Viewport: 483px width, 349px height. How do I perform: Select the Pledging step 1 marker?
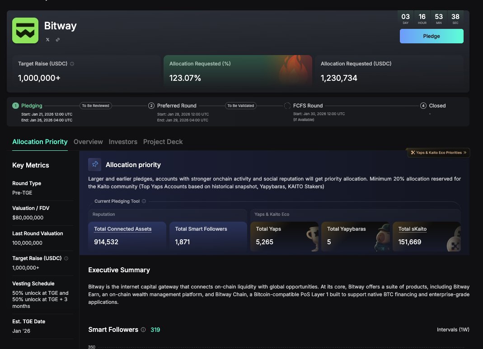15,106
